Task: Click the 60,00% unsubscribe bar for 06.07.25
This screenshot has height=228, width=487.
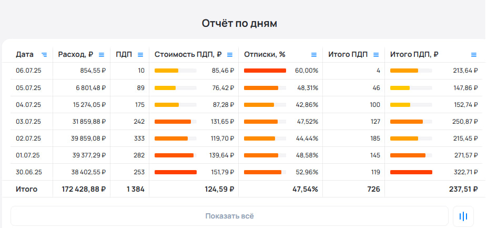Action: [x=265, y=71]
